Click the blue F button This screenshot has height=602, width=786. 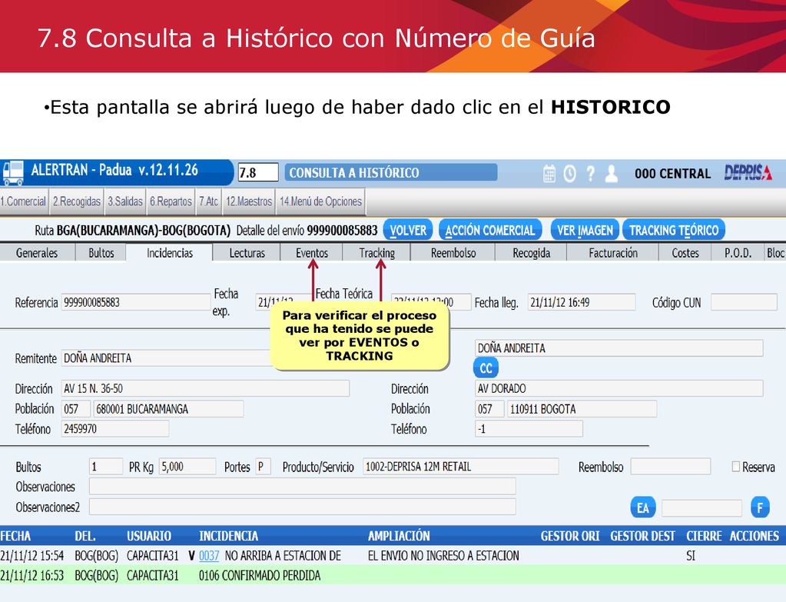coord(760,507)
